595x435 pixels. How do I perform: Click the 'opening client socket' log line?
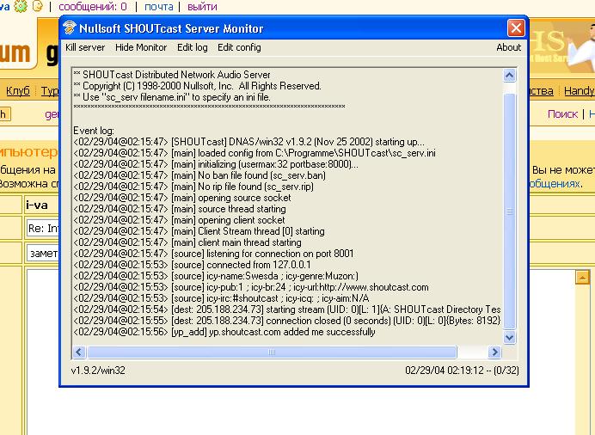coord(179,220)
